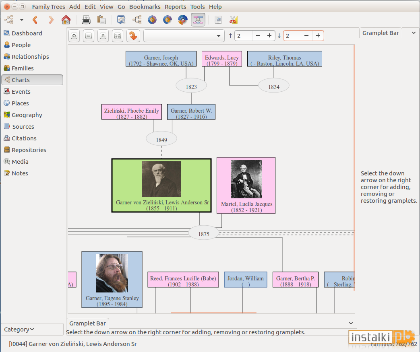This screenshot has height=352, width=420.
Task: Select the Graph View toolbar button
Action: pyautogui.click(x=198, y=20)
